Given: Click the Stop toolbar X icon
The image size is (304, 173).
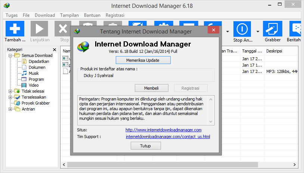Looking at the screenshot, I should (63, 29).
